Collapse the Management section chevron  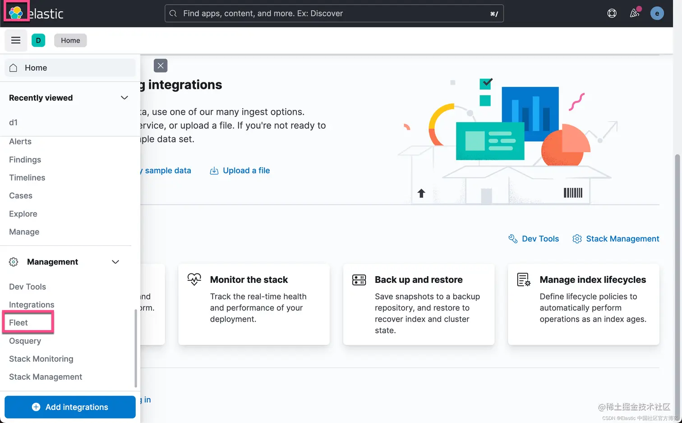(x=115, y=262)
